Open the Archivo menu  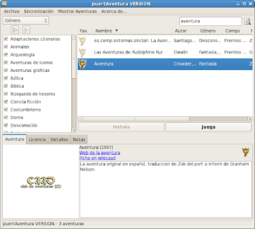(x=11, y=11)
